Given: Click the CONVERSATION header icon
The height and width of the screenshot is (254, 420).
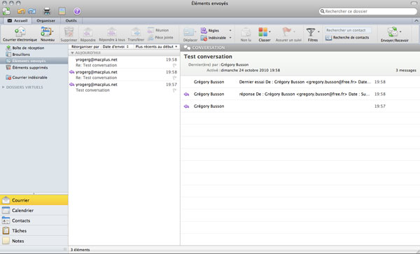Looking at the screenshot, I should pyautogui.click(x=187, y=48).
